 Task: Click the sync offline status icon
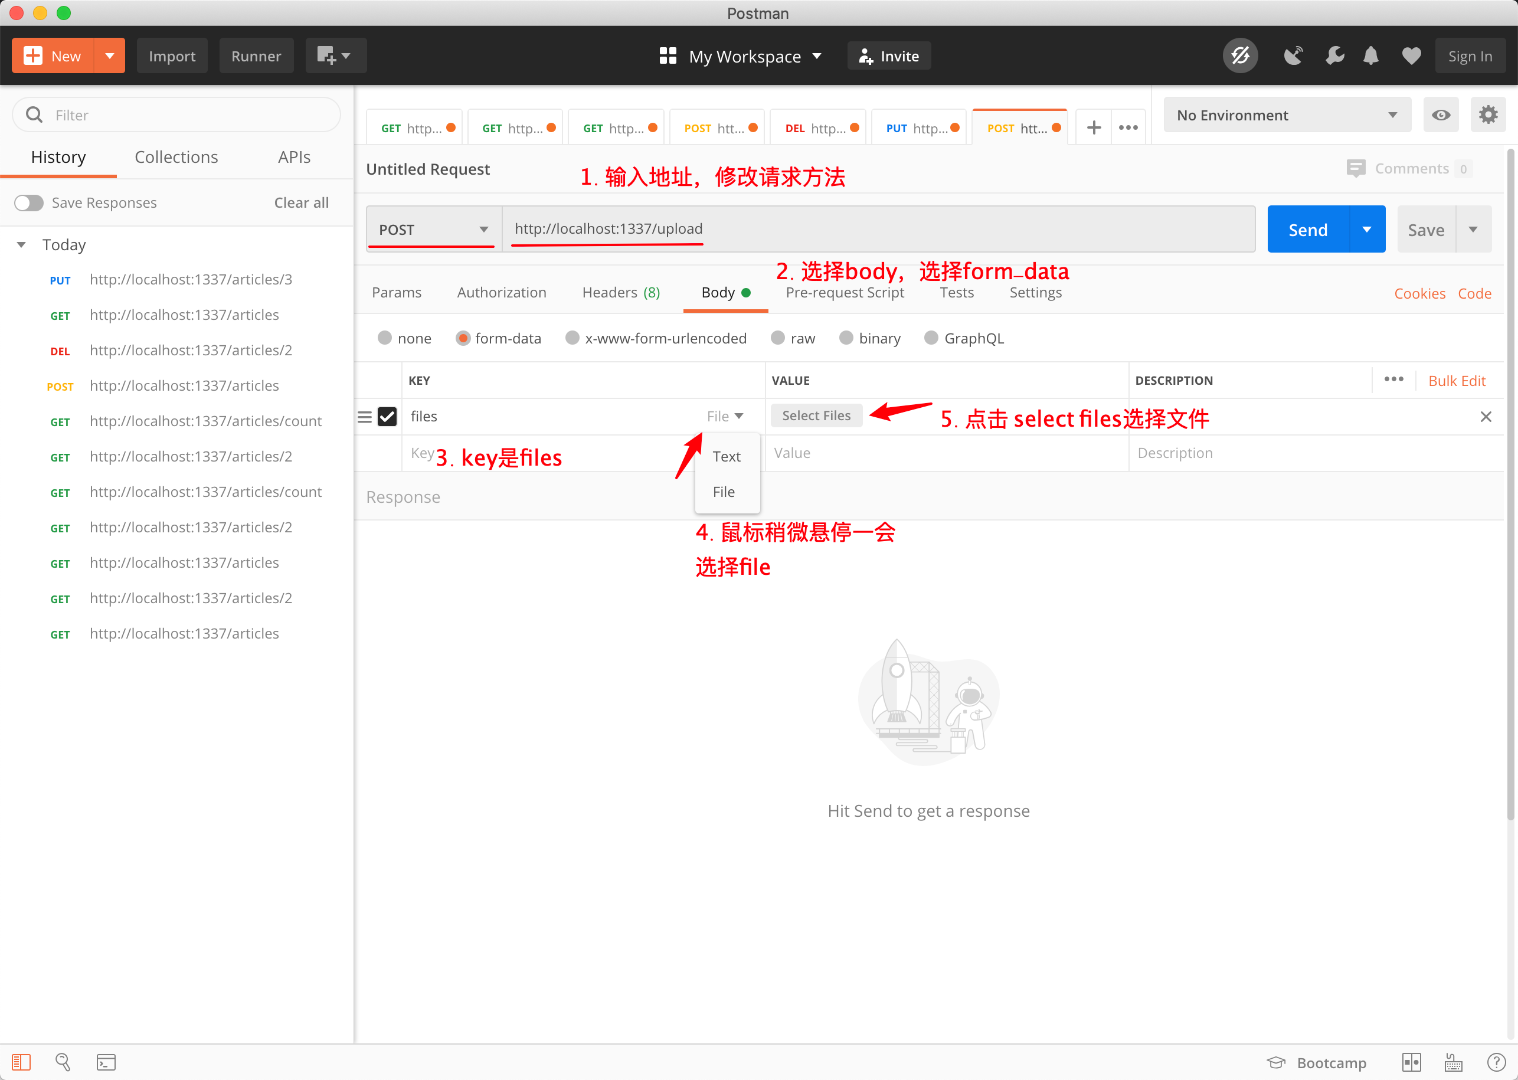1240,56
